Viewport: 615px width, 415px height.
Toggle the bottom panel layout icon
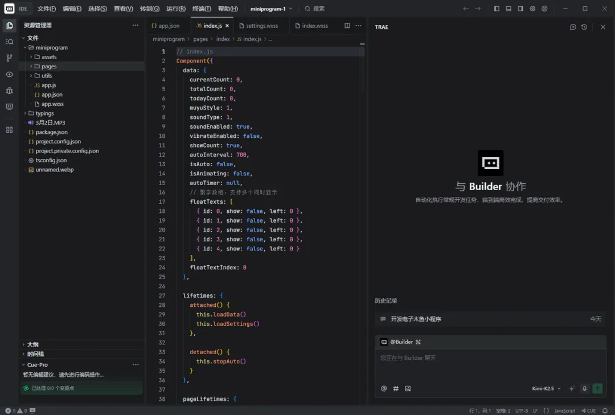coord(509,9)
